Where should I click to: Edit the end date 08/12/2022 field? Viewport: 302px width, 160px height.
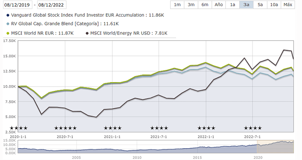click(52, 5)
